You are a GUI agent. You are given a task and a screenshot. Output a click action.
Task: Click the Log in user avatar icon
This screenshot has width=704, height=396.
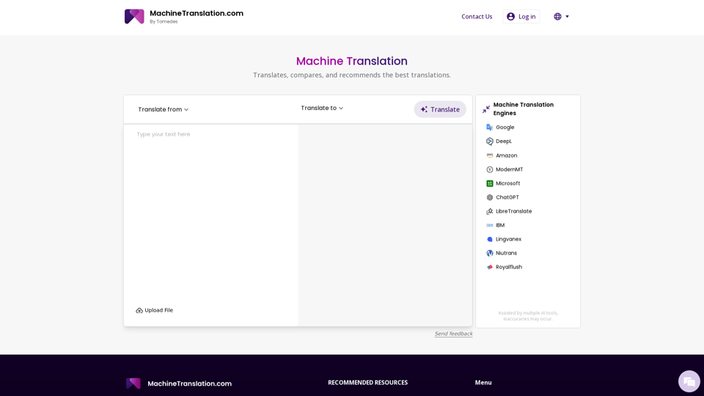510,17
